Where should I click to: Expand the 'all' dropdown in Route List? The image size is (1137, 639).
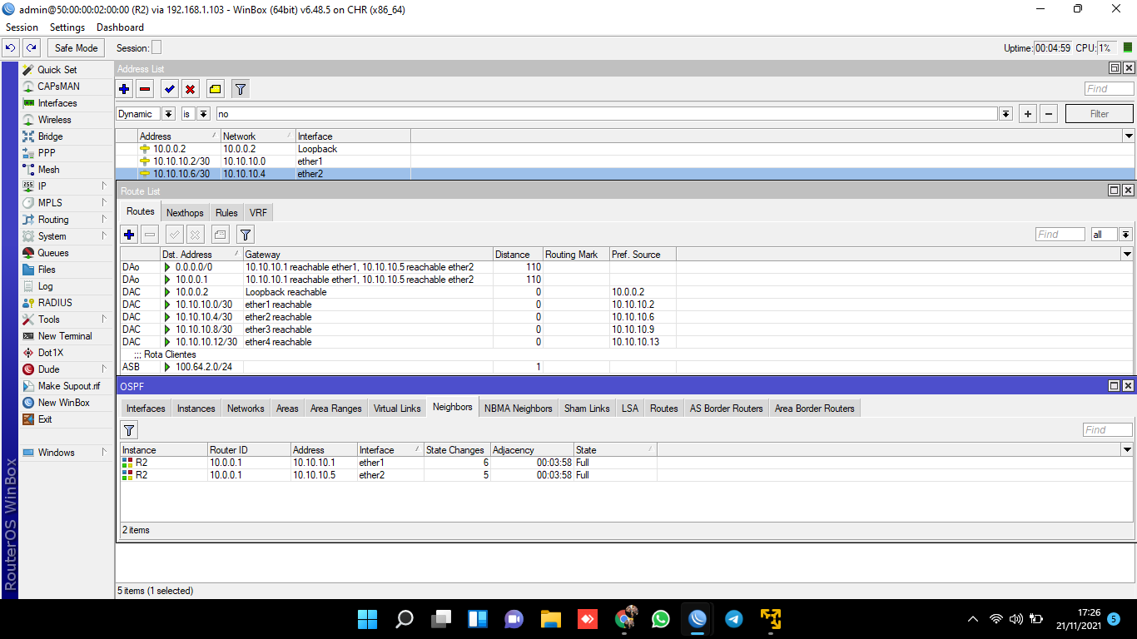(x=1125, y=235)
